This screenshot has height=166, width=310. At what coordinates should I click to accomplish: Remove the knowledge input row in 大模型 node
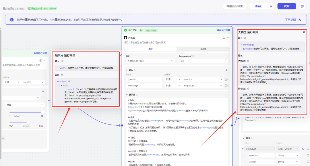[x=226, y=86]
